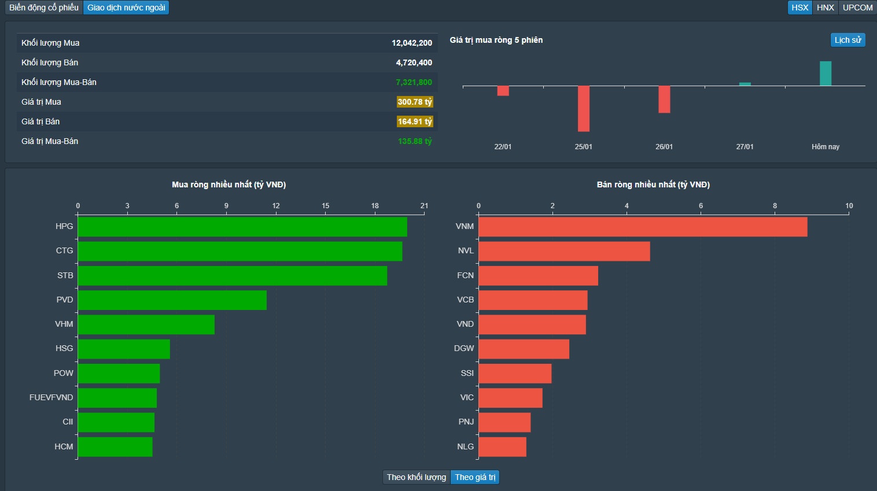Click the Hôm nay teal bar
The width and height of the screenshot is (877, 491).
point(825,73)
